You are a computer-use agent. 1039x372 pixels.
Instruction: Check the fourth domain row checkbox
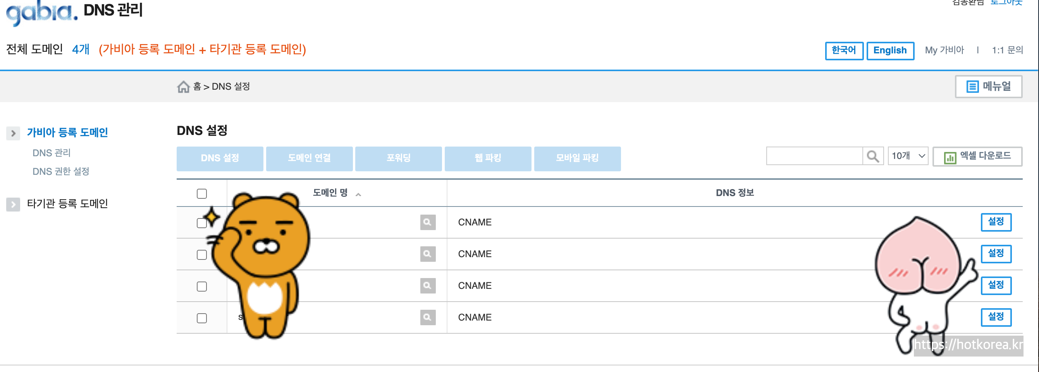pos(202,319)
